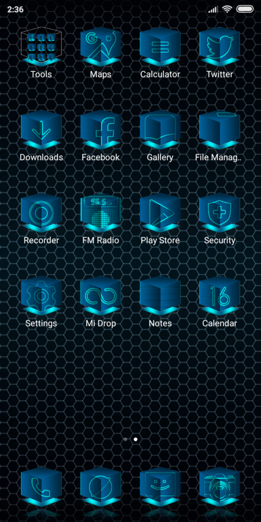Tap the 2:36 clock in status bar

point(15,10)
